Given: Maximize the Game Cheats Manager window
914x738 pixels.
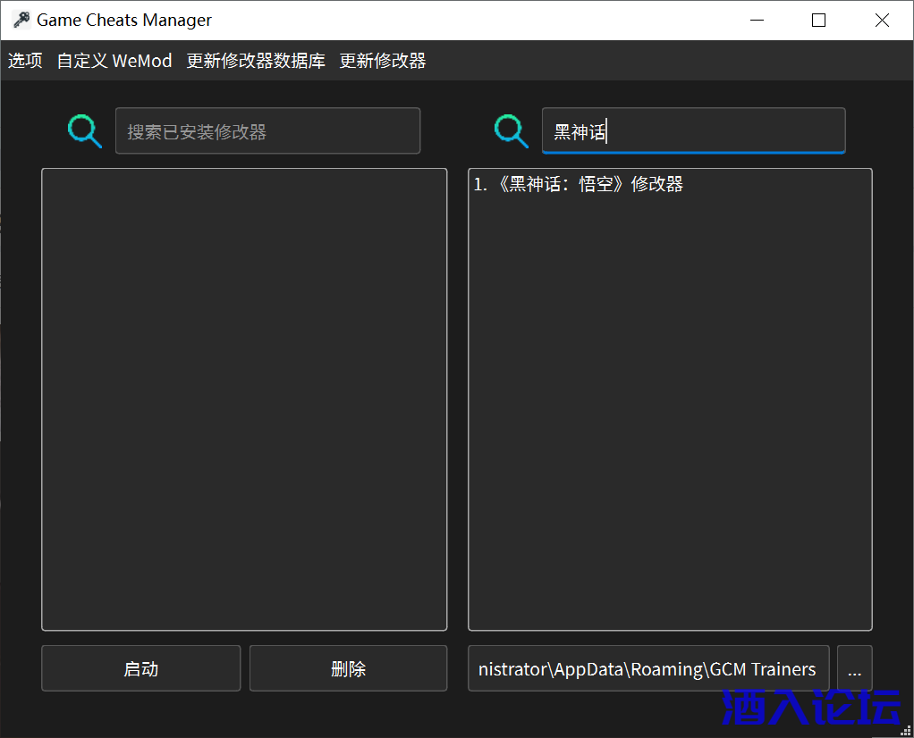Looking at the screenshot, I should pyautogui.click(x=818, y=21).
